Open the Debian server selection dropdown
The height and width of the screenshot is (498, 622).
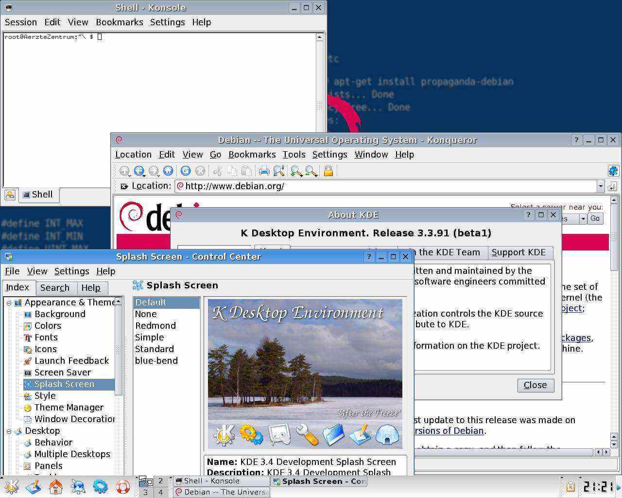tap(583, 219)
